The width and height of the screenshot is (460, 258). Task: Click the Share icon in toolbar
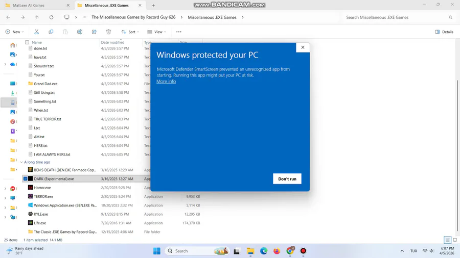(x=94, y=32)
